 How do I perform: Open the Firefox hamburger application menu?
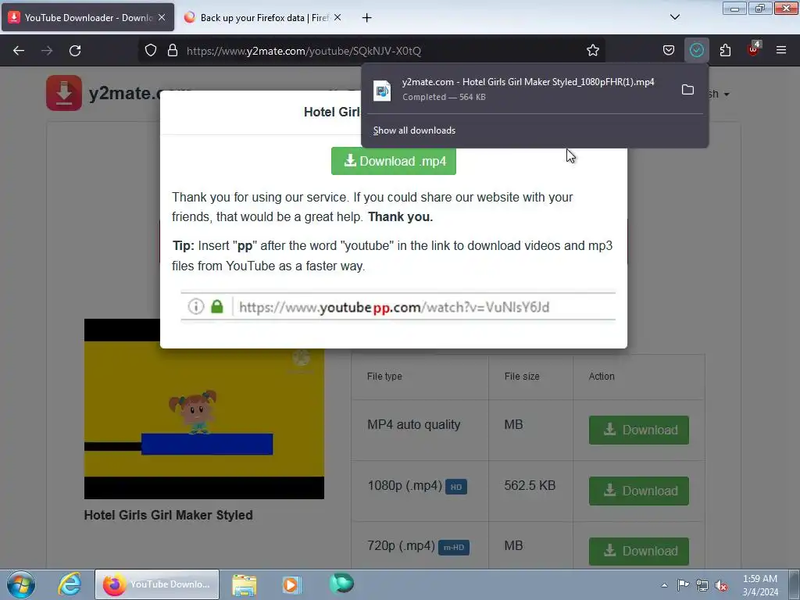[781, 50]
